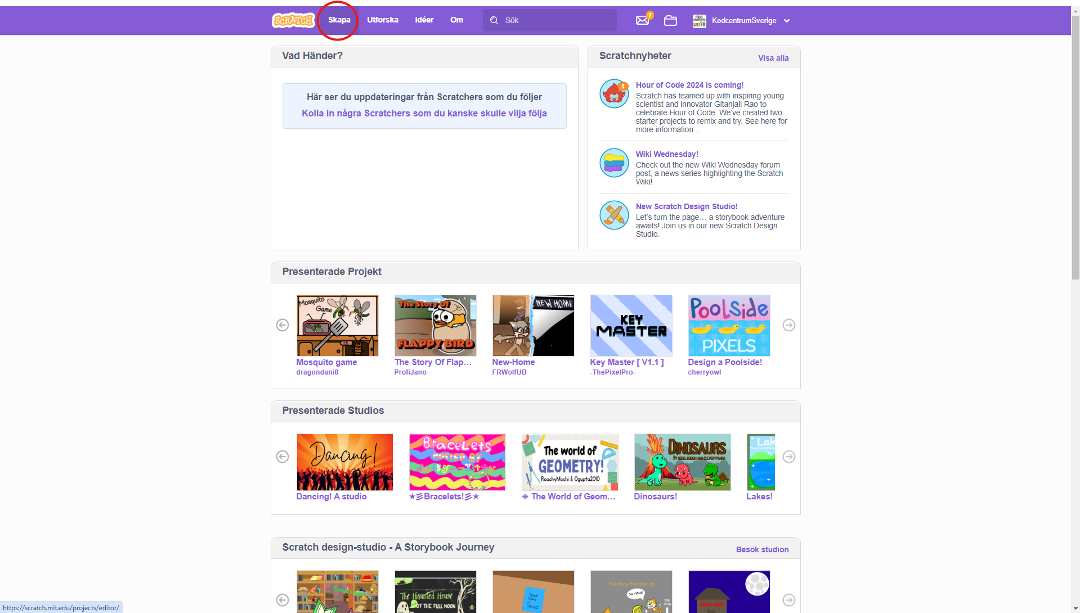Show next Presenterade Studios items

tap(789, 457)
